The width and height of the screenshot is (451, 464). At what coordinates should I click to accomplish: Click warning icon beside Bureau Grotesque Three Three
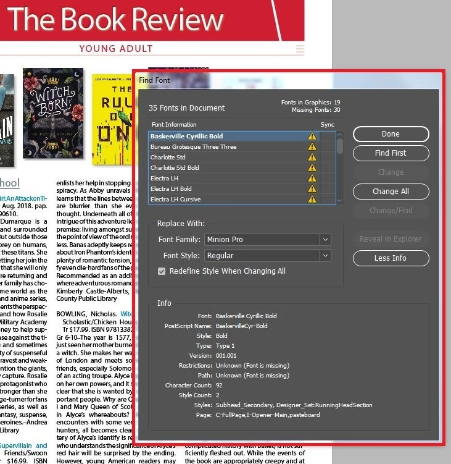312,147
